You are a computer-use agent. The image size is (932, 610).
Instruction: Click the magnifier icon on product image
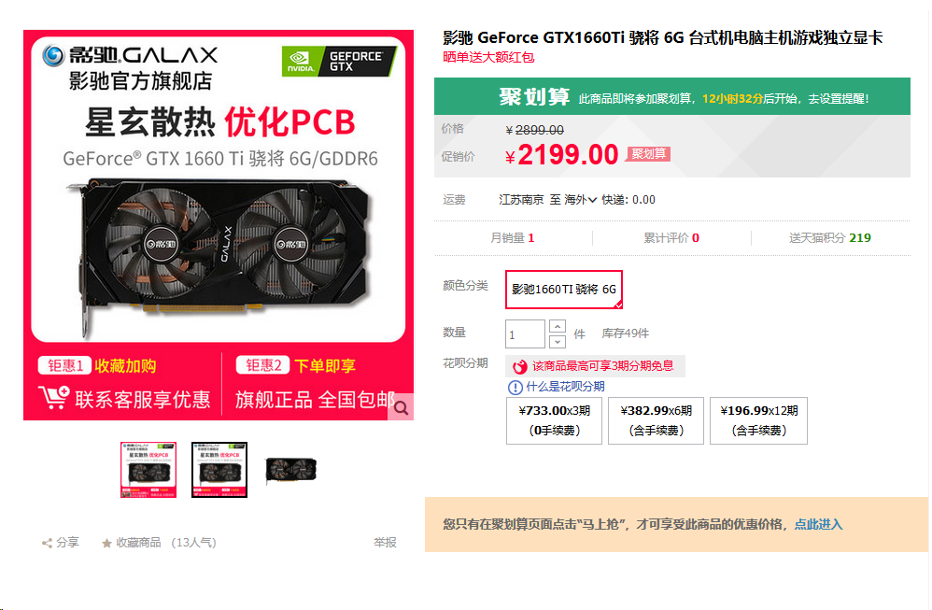pos(402,407)
